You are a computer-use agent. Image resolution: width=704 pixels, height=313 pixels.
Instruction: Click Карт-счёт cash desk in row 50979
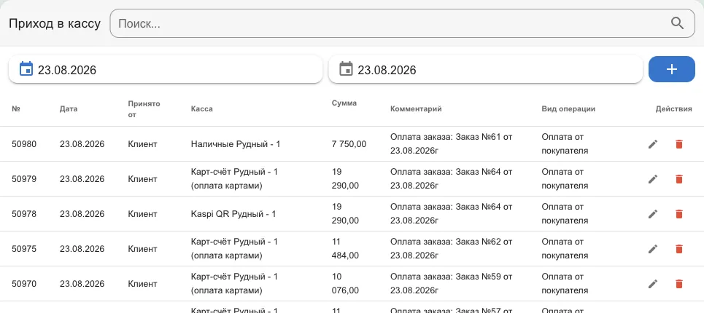pos(234,178)
